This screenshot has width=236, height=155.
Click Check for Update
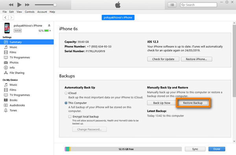coord(163,59)
